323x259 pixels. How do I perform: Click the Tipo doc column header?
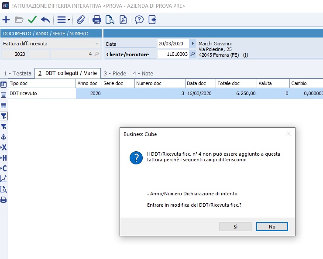42,83
